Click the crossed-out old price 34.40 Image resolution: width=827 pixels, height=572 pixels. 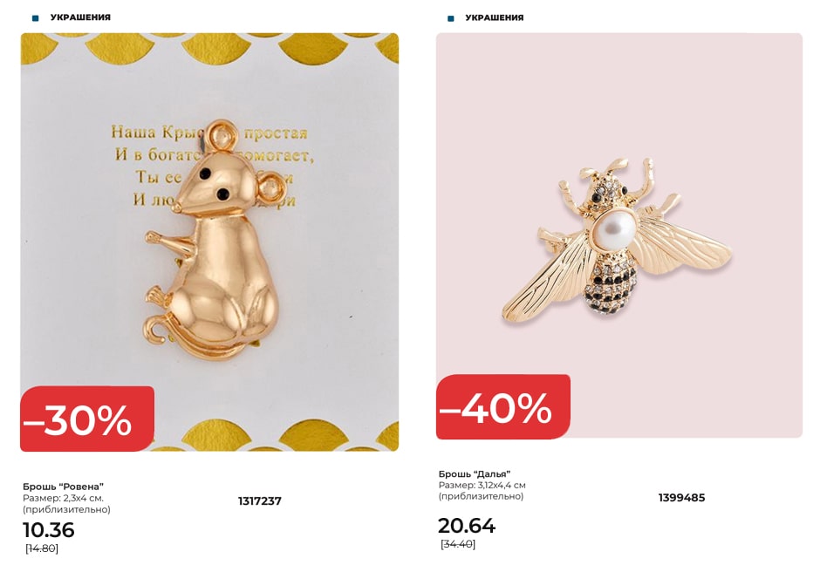coord(458,544)
